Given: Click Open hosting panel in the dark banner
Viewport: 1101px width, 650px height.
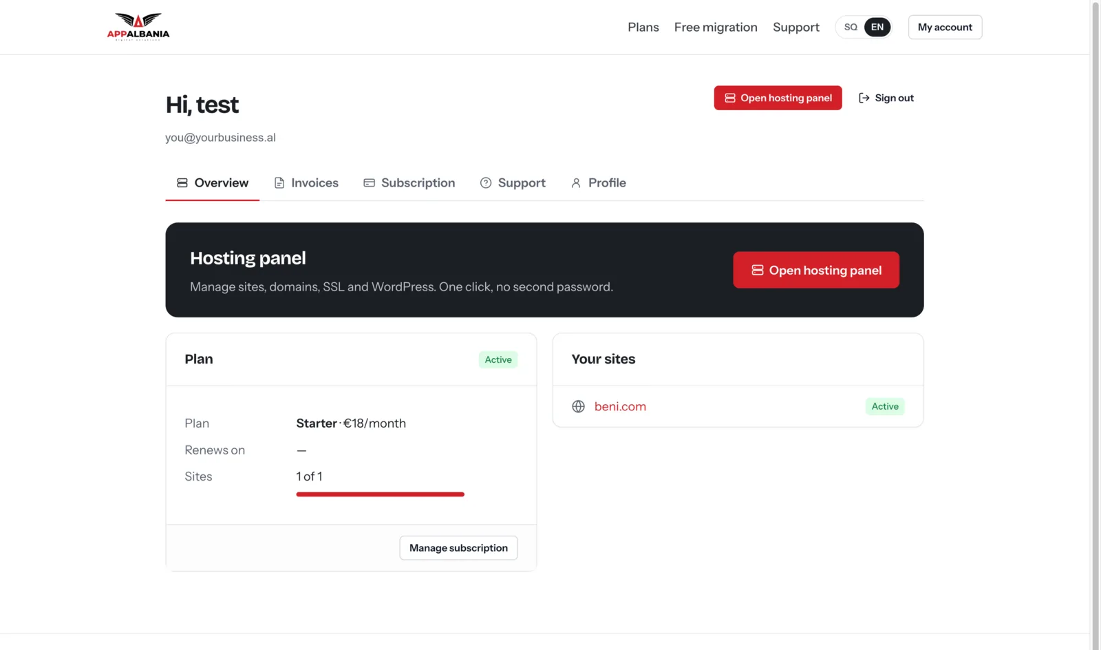Looking at the screenshot, I should pyautogui.click(x=815, y=270).
